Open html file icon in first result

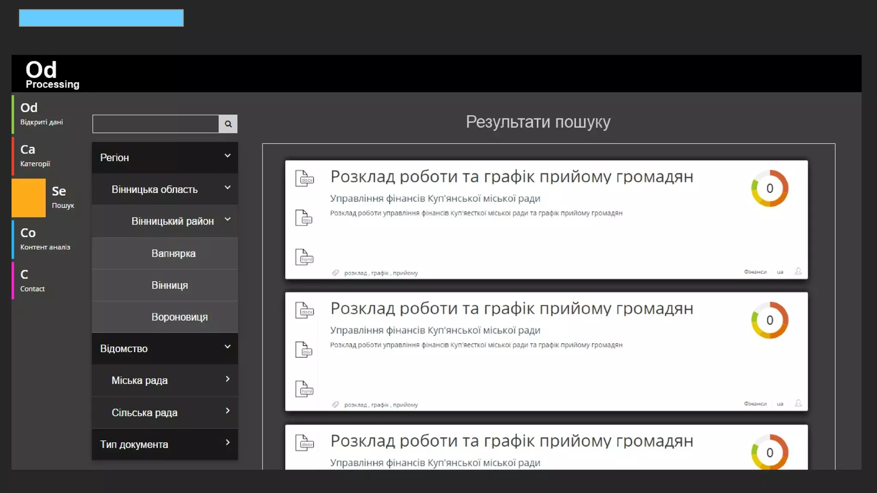tap(304, 257)
